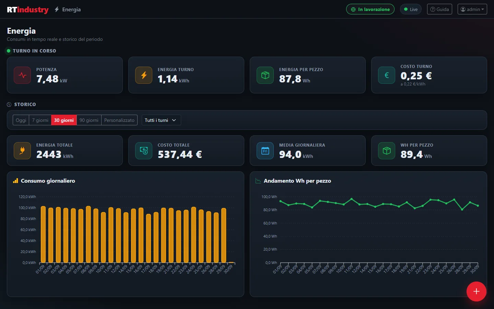Click the 94,0 kWh daily average value
Screen dimensions: 494x309
point(296,154)
